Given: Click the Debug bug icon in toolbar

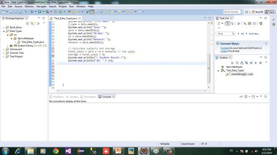Looking at the screenshot, I should pyautogui.click(x=32, y=12).
